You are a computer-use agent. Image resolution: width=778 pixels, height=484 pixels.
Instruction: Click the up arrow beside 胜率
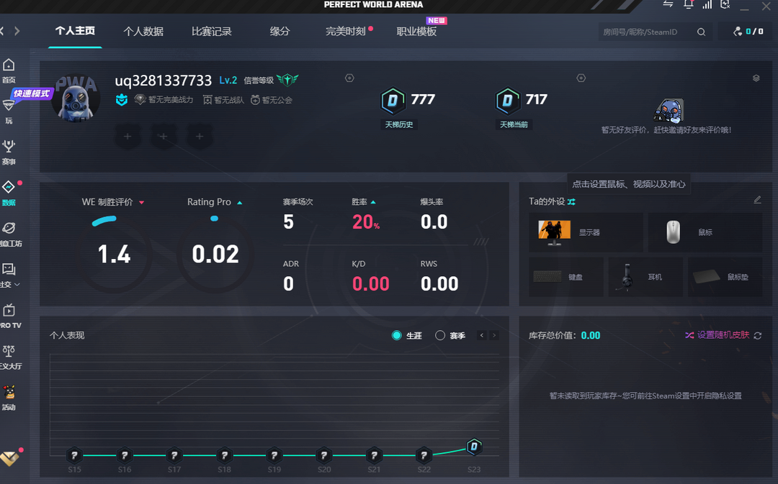tap(373, 202)
